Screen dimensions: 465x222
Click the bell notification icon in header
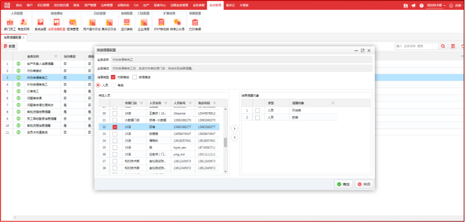413,5
